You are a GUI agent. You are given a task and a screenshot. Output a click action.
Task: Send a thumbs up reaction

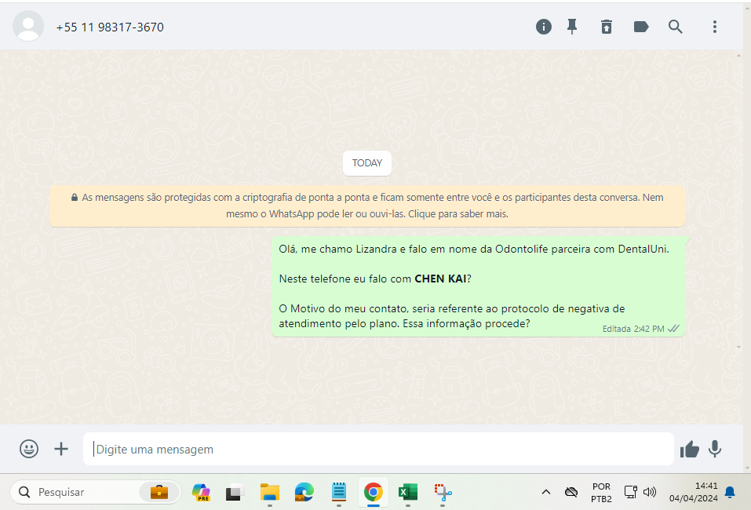click(689, 449)
